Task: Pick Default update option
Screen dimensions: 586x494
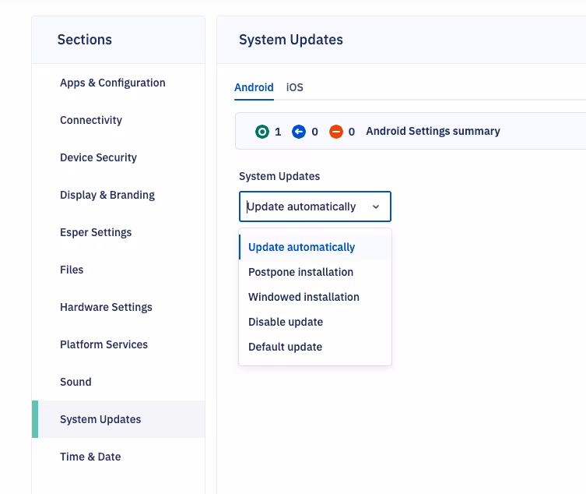Action: point(315,347)
